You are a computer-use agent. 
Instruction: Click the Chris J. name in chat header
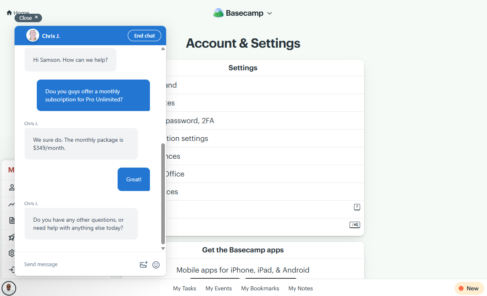click(x=51, y=36)
